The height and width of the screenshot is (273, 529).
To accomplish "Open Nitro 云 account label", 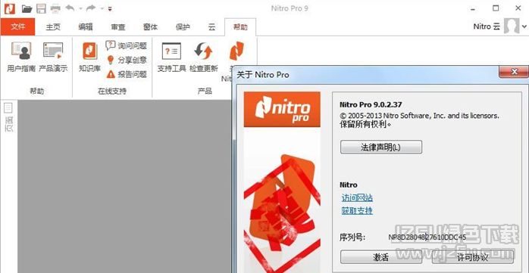I will [x=487, y=26].
